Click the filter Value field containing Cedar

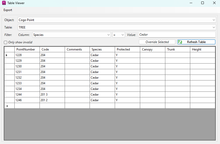pyautogui.click(x=177, y=35)
